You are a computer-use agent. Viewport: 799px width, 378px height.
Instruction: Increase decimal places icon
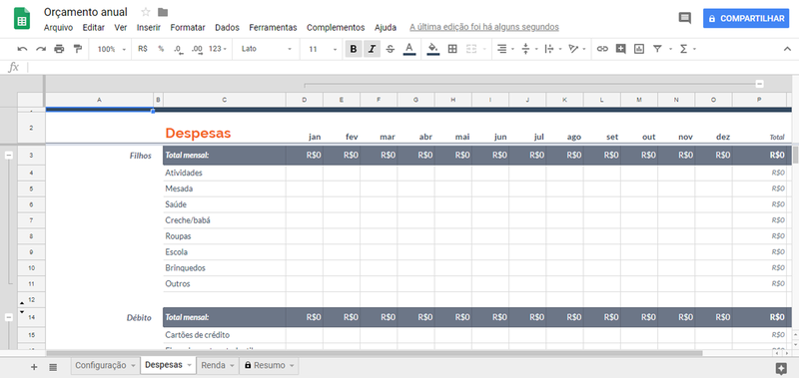[x=196, y=49]
